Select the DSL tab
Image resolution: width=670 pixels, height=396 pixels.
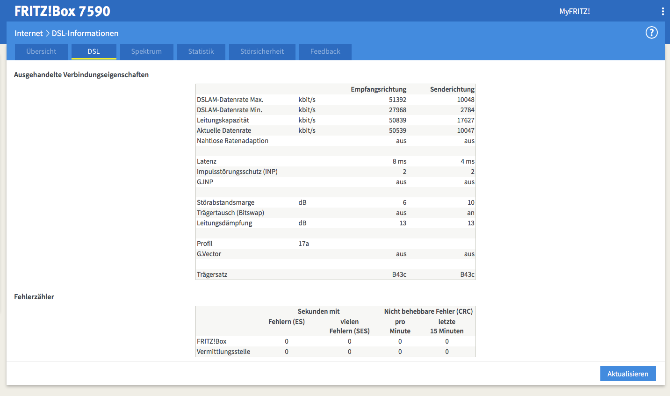(x=94, y=51)
